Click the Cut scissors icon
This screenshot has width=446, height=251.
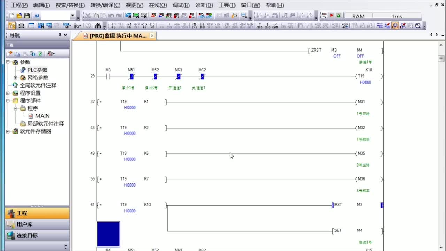click(x=88, y=16)
